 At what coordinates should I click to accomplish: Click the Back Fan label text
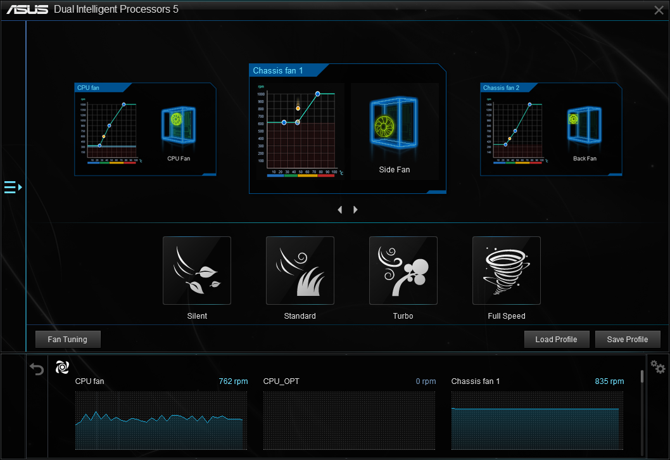pyautogui.click(x=585, y=158)
